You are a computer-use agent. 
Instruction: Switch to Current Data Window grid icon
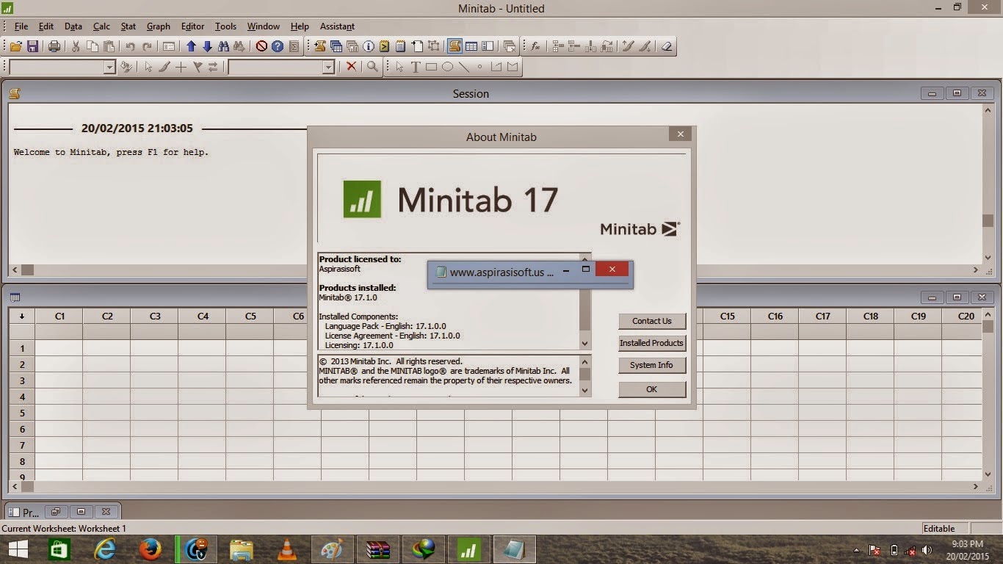471,46
